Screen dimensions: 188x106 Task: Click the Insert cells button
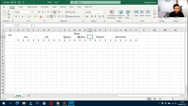coord(136,14)
